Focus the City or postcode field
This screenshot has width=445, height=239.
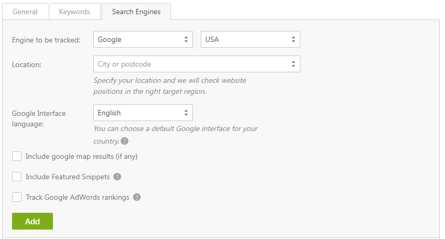(197, 64)
